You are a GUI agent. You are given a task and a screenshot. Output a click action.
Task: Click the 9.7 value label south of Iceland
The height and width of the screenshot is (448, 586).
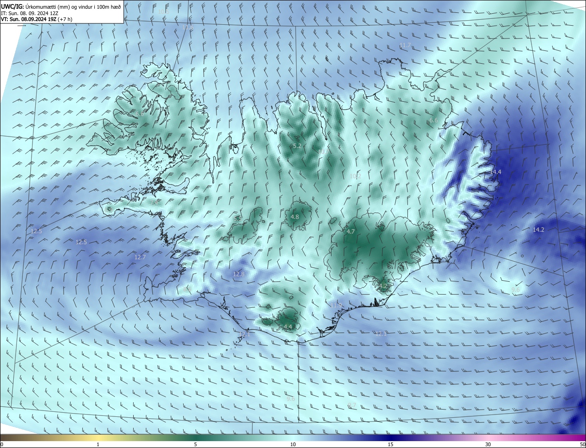[x=352, y=405]
